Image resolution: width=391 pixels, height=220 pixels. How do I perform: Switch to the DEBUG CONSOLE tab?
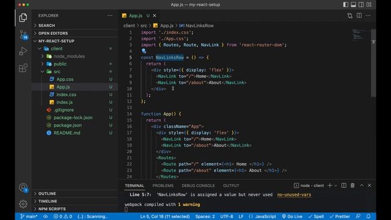coord(198,186)
